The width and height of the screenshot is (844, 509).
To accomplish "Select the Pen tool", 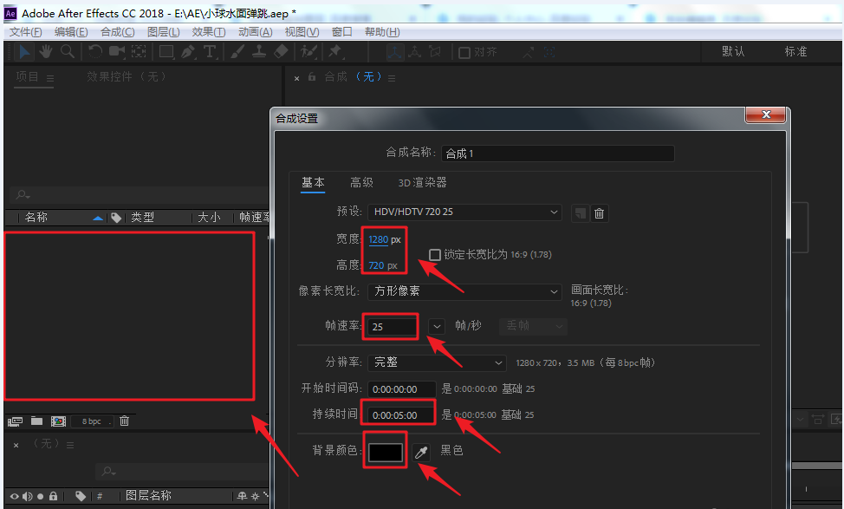I will [x=188, y=52].
